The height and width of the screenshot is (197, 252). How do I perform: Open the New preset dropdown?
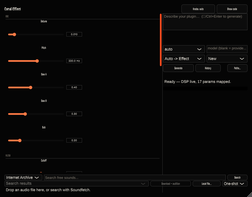[227, 59]
